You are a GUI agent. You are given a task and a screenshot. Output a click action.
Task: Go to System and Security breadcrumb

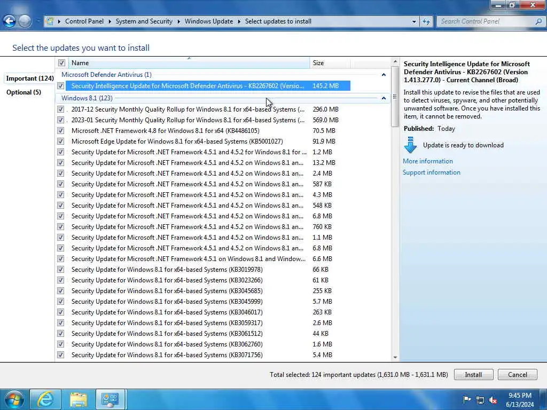pos(144,21)
